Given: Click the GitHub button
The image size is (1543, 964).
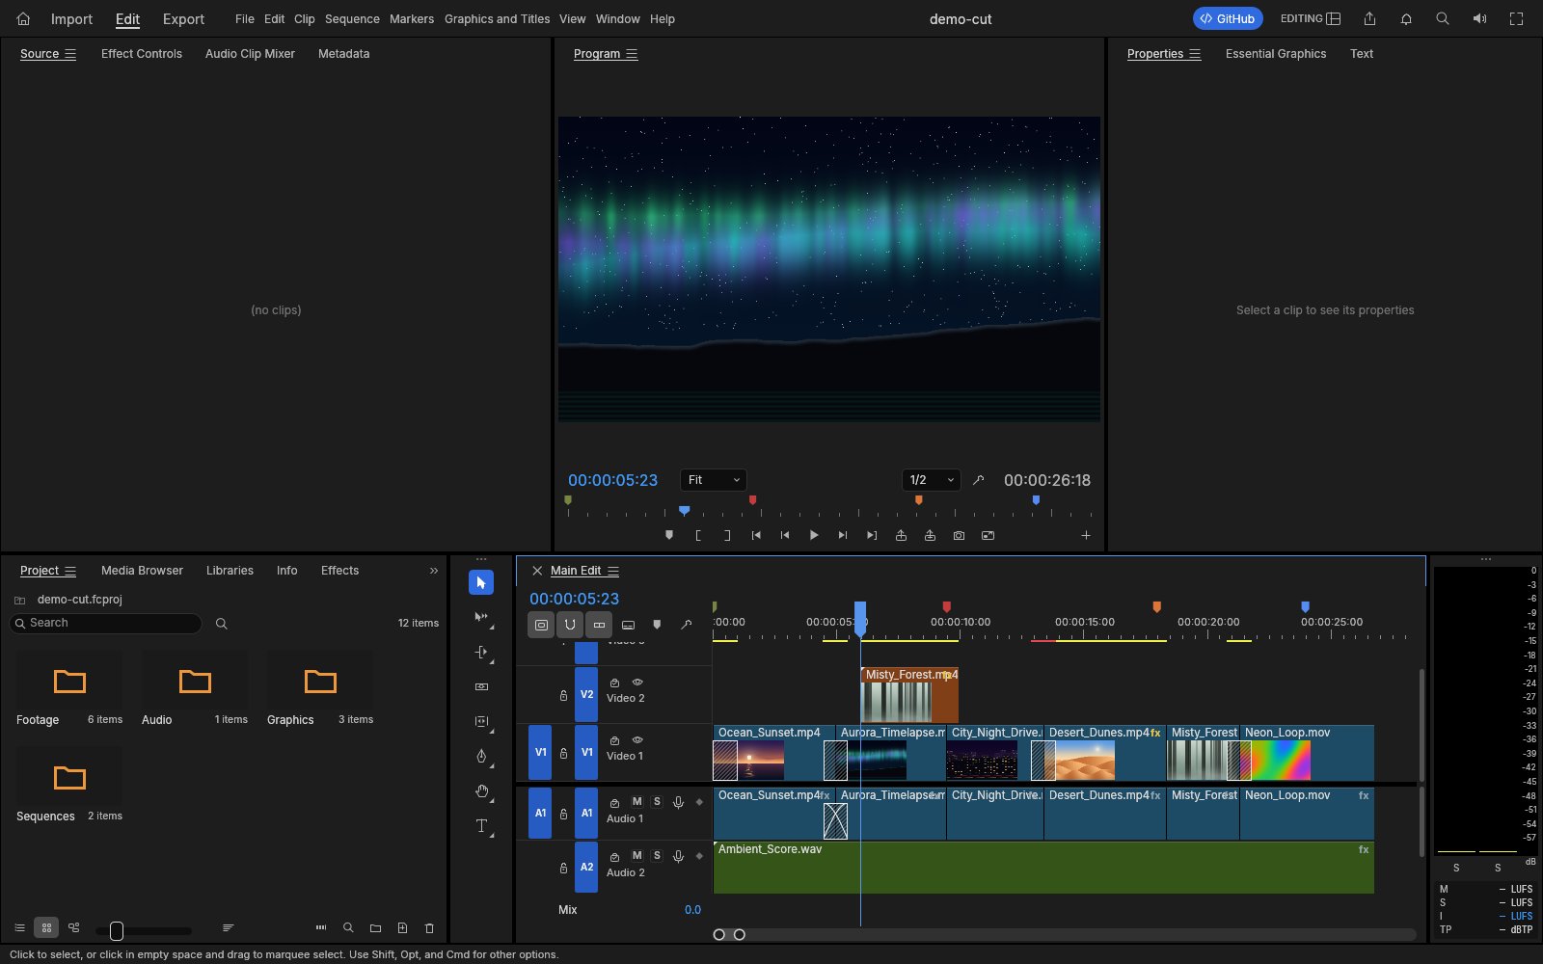Looking at the screenshot, I should coord(1228,18).
